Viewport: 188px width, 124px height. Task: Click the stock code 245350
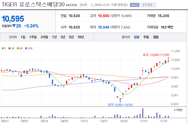coord(71,5)
